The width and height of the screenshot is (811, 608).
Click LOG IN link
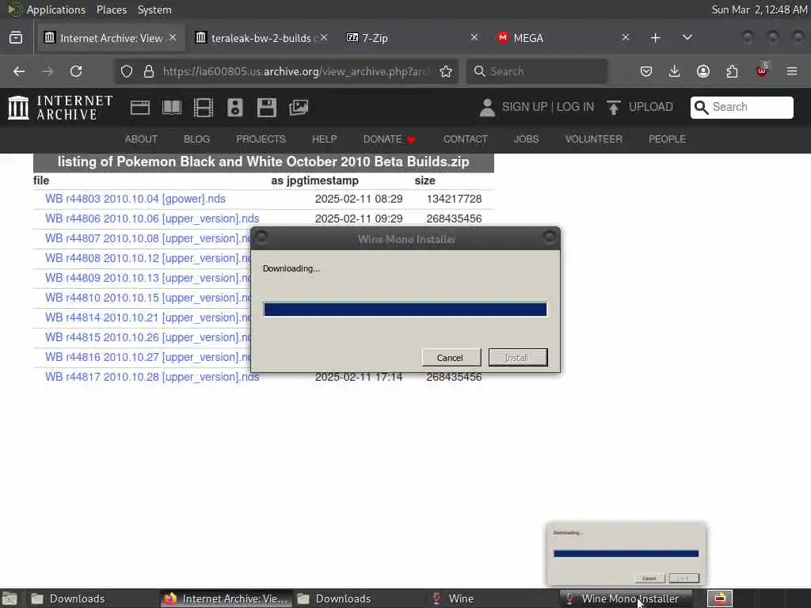tap(575, 107)
